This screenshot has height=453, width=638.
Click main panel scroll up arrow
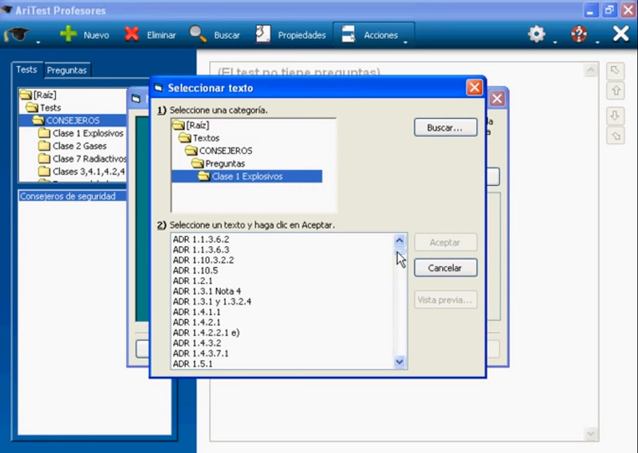pos(590,70)
